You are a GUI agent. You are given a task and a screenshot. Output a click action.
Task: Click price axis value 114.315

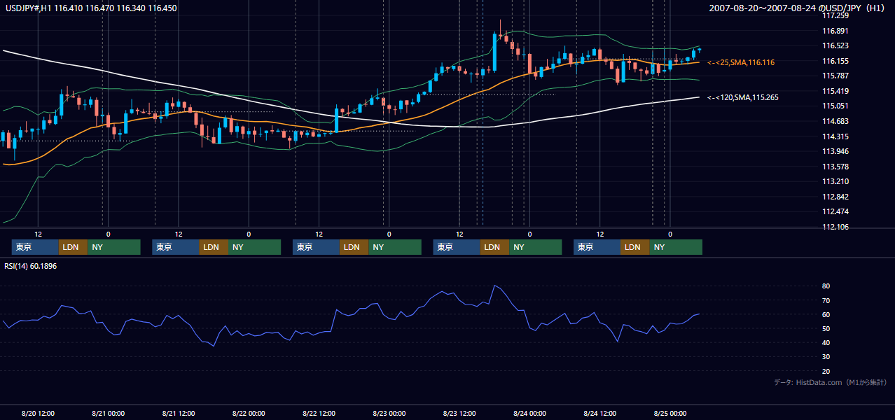[x=835, y=136]
